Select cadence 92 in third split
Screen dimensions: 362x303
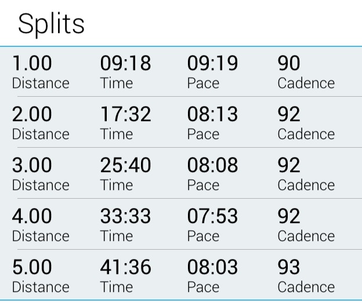pyautogui.click(x=289, y=165)
